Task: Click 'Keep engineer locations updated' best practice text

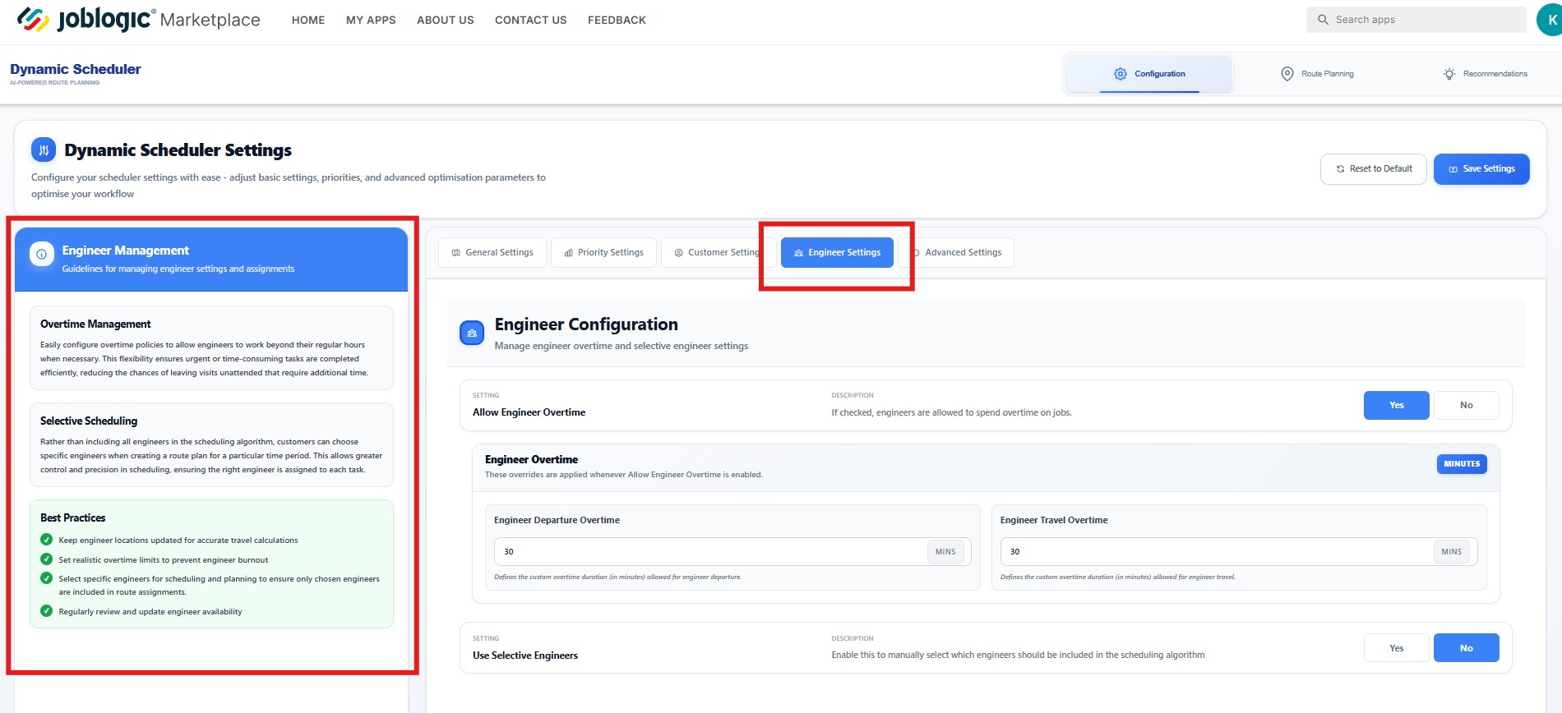Action: [178, 540]
